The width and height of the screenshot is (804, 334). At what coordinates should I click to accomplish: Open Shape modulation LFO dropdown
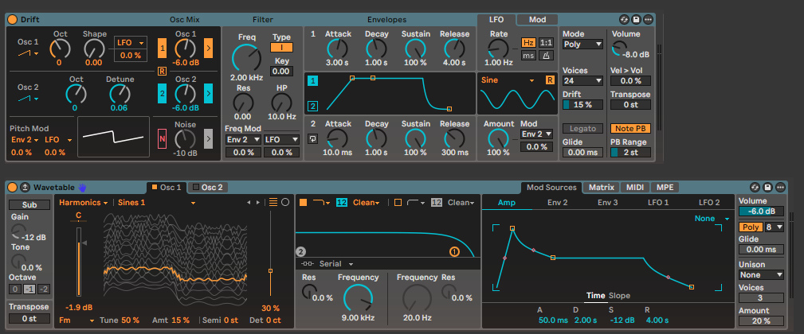[130, 42]
